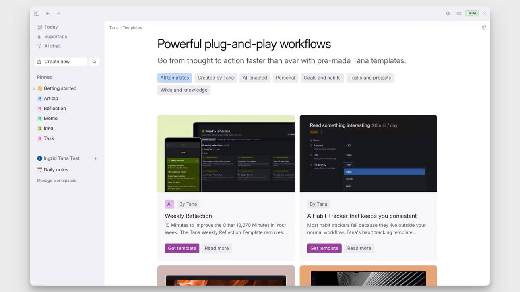520x292 pixels.
Task: Click the Daily notes calendar icon
Action: coord(39,170)
